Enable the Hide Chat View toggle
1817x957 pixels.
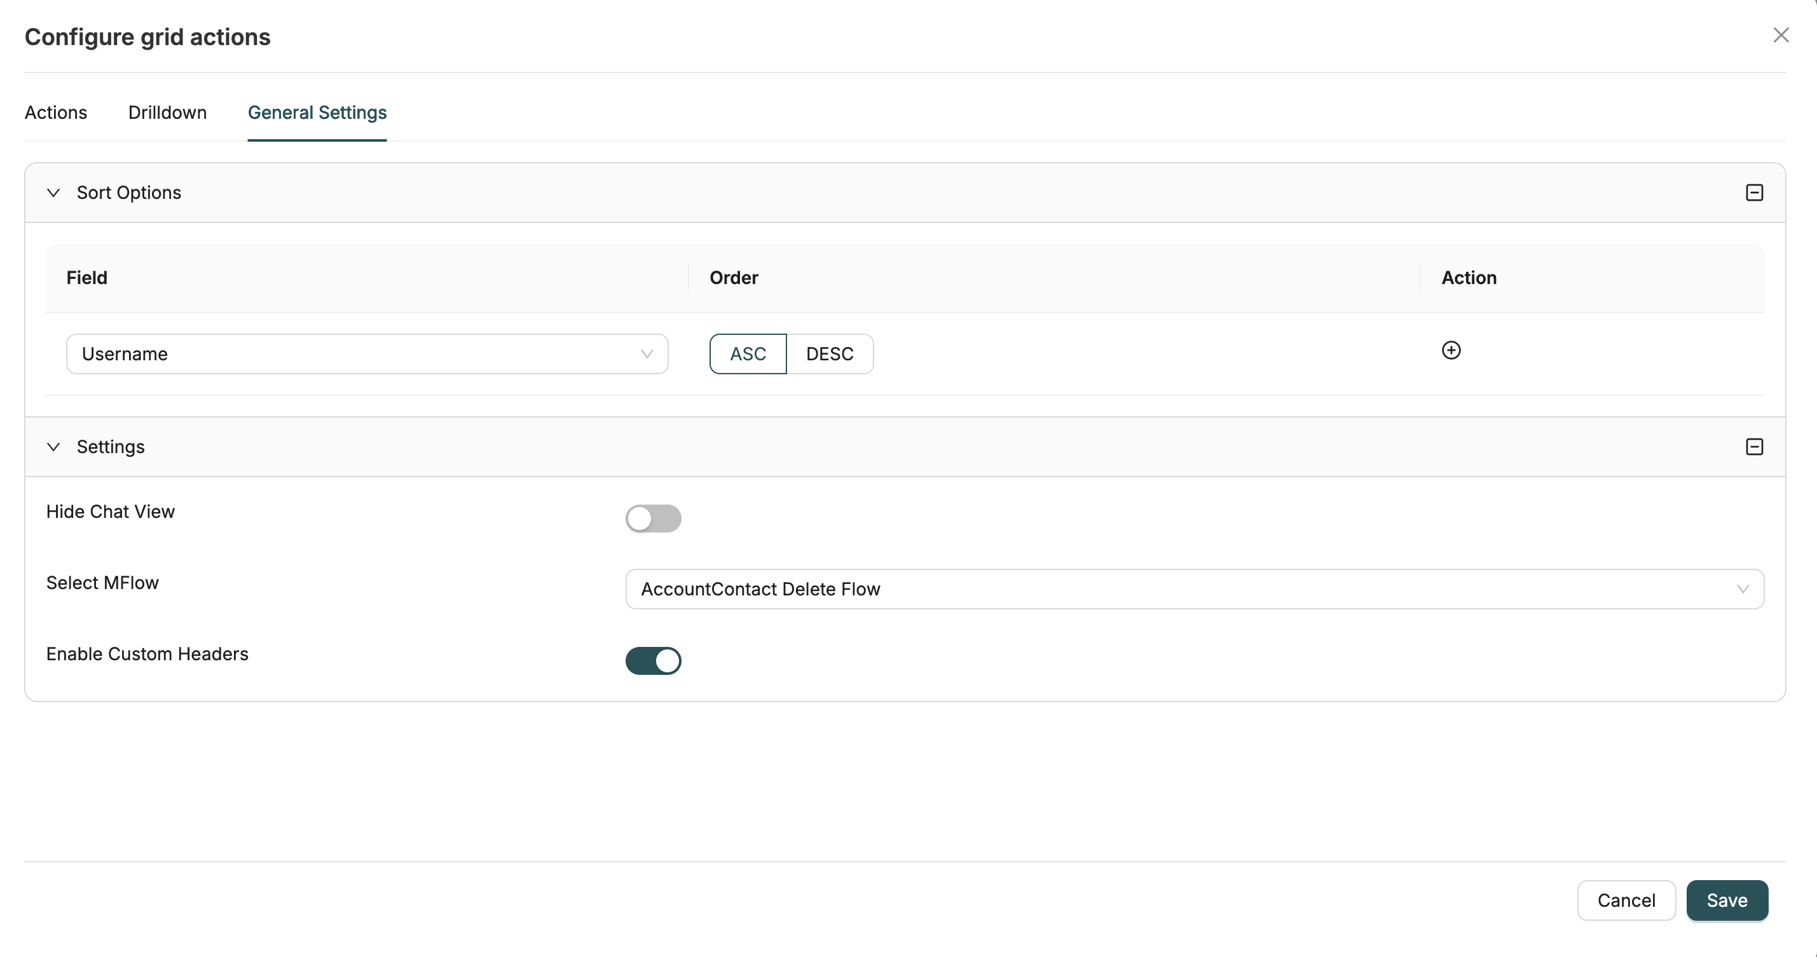point(653,519)
